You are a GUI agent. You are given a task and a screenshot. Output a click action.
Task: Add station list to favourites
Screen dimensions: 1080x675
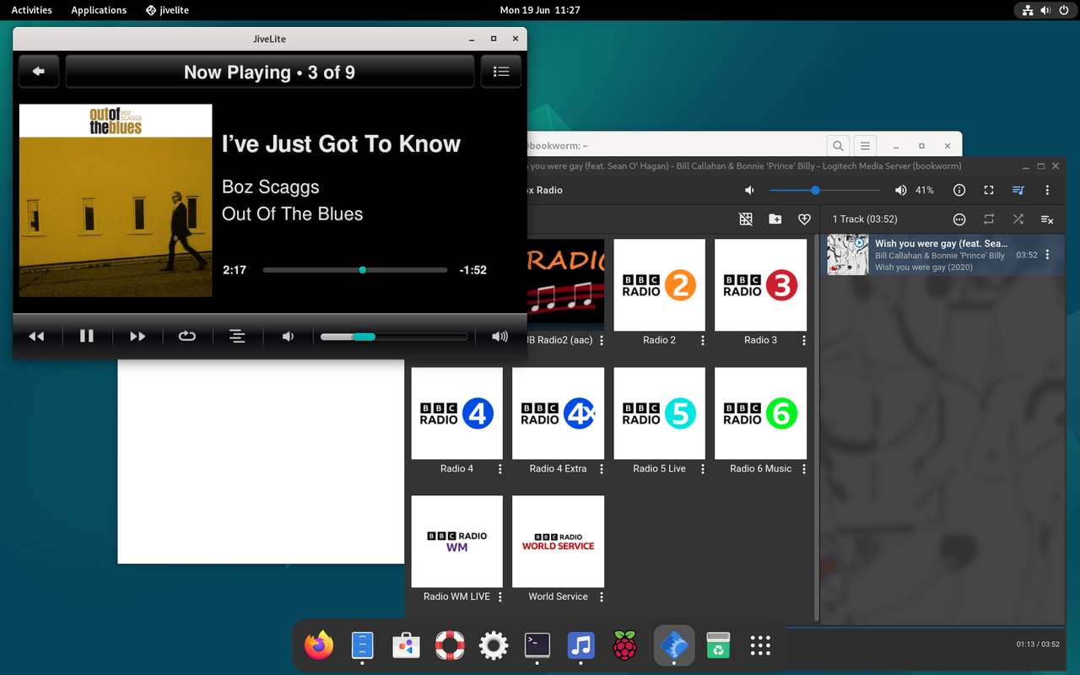[x=804, y=219]
